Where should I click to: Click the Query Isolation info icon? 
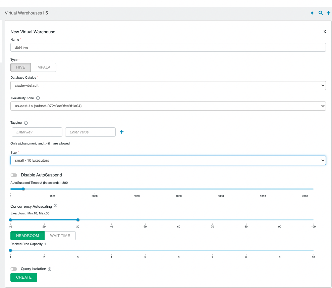click(x=50, y=269)
